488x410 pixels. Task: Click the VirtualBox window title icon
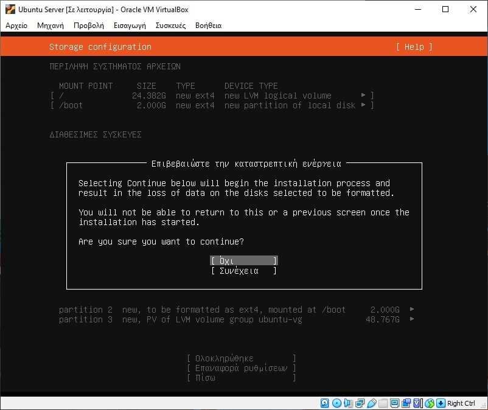point(10,9)
